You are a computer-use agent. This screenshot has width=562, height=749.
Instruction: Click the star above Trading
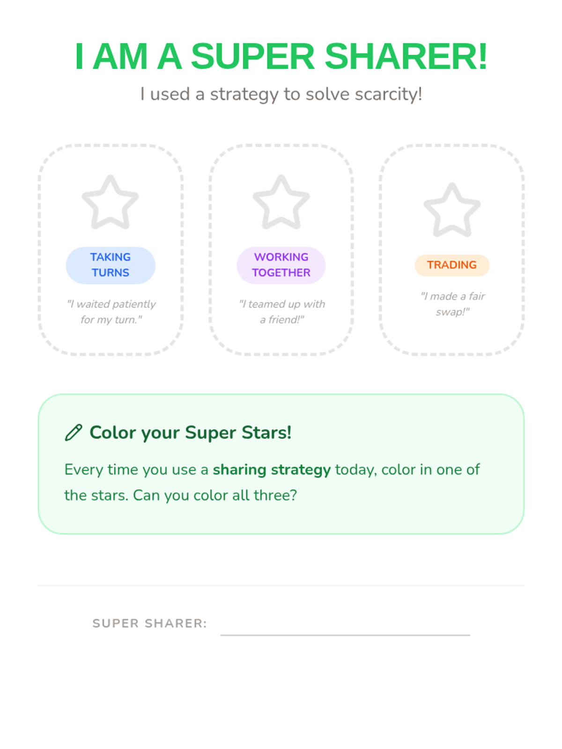click(452, 210)
